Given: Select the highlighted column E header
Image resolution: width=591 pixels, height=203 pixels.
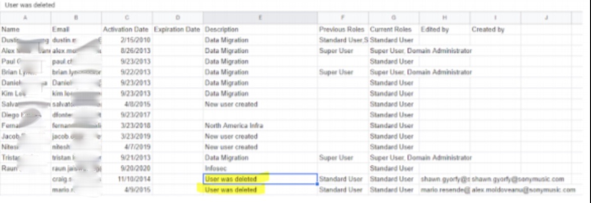Looking at the screenshot, I should click(260, 18).
